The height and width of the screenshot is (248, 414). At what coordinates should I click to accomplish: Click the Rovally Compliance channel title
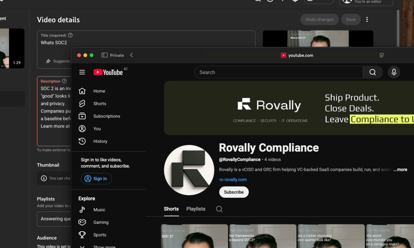click(x=269, y=148)
